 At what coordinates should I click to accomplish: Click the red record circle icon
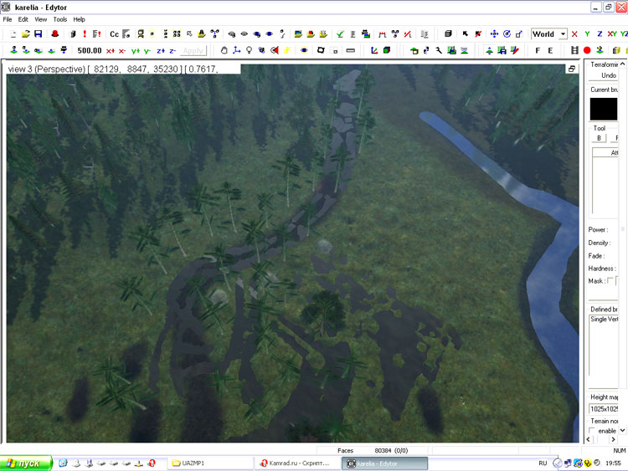click(587, 50)
